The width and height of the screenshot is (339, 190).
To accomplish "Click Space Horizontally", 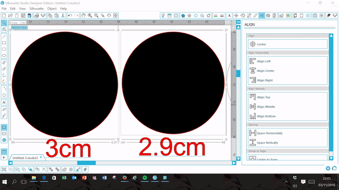I will point(287,133).
